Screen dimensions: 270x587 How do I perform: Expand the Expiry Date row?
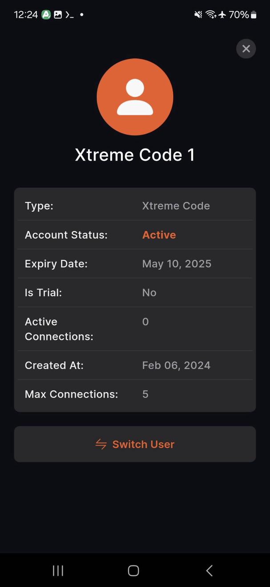tap(135, 264)
